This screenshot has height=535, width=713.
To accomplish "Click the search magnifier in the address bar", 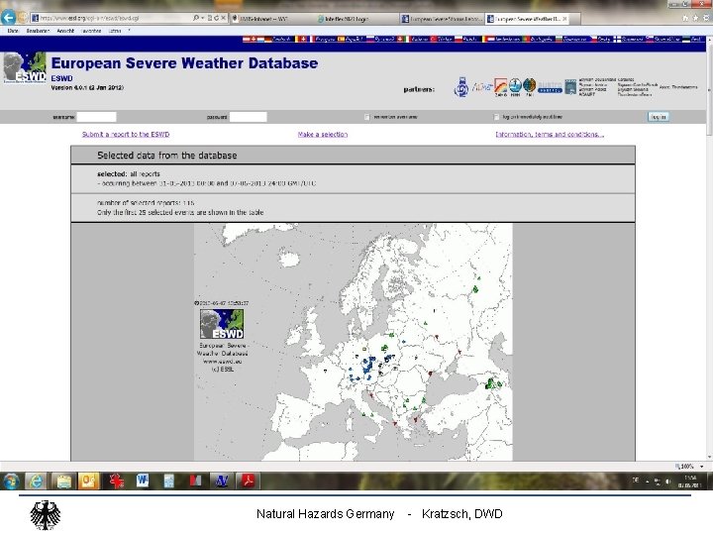I will tap(195, 18).
